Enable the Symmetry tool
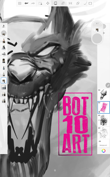110x177 pixels. click(x=70, y=4)
